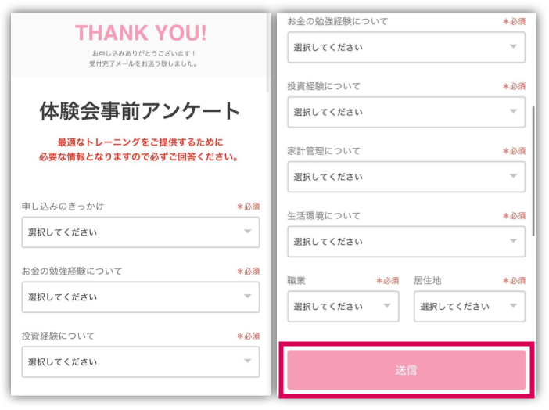Open the right panel 投資経験について dropdown
Viewport: 549px width, 410px height.
tap(406, 112)
